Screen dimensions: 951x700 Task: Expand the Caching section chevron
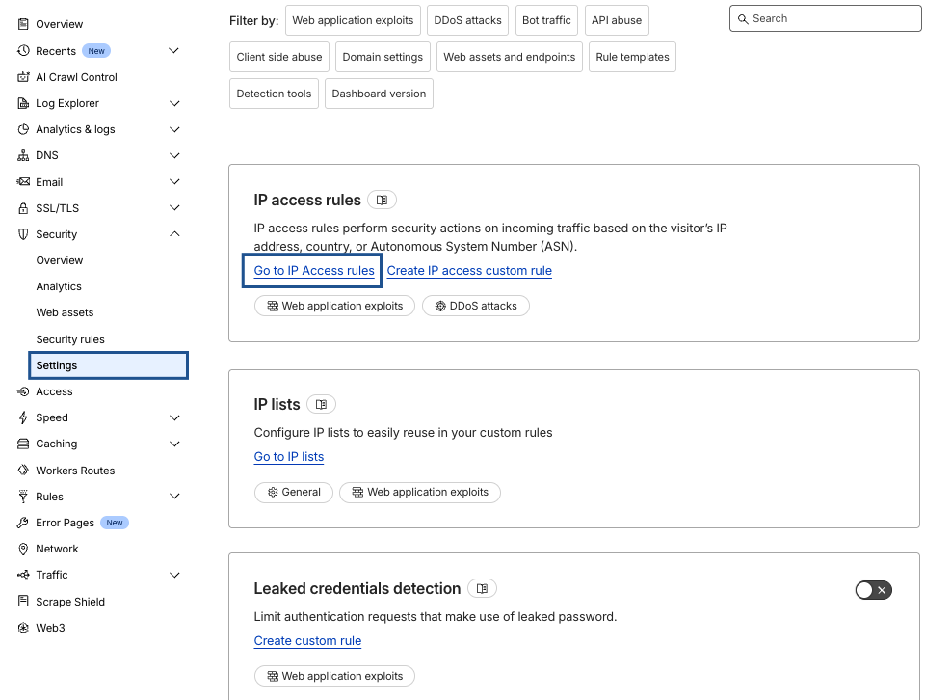point(174,444)
